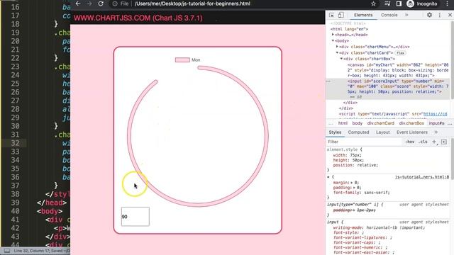
Task: Click the font-family: sans-serif value
Action: [377, 193]
